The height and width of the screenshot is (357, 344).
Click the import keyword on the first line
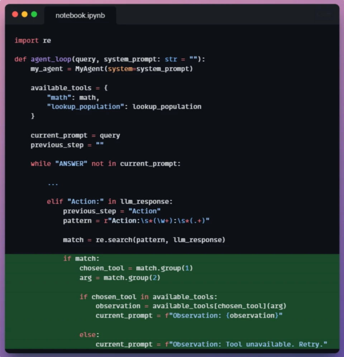coord(27,41)
